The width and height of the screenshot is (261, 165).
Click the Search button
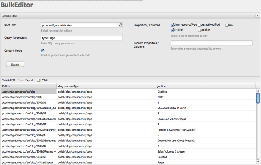point(15,64)
